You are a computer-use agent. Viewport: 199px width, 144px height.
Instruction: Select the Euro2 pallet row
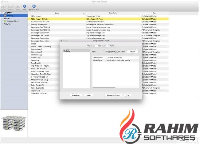click(44, 63)
